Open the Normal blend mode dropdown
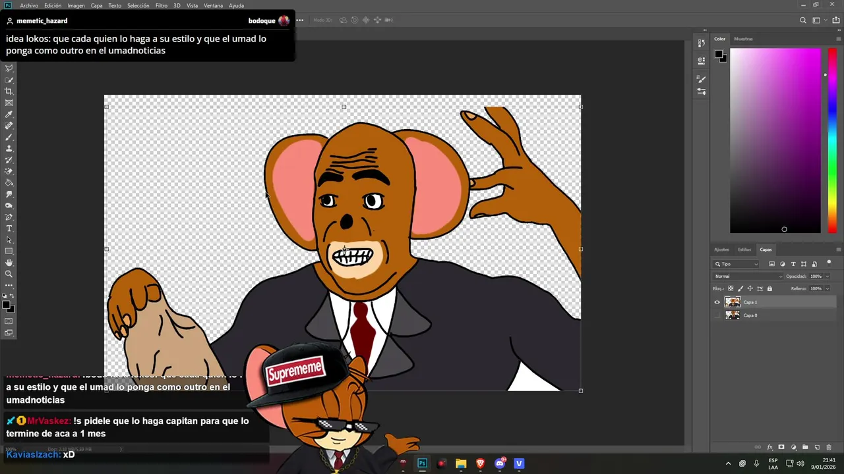 [748, 276]
